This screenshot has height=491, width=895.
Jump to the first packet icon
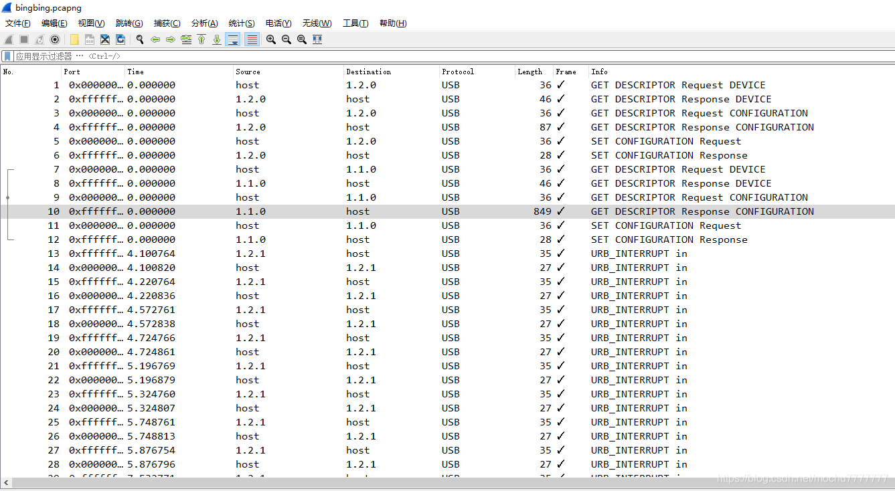pyautogui.click(x=201, y=39)
